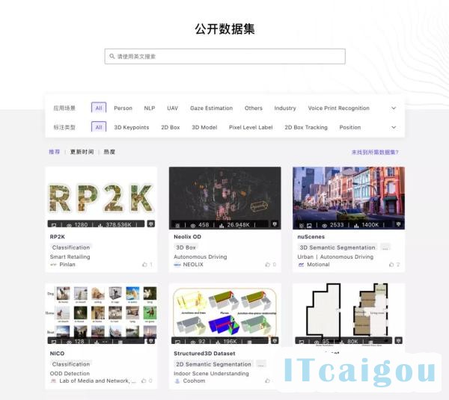Screen dimensions: 449x400
Task: Enable the Gaze Estimation filter
Action: coord(211,108)
